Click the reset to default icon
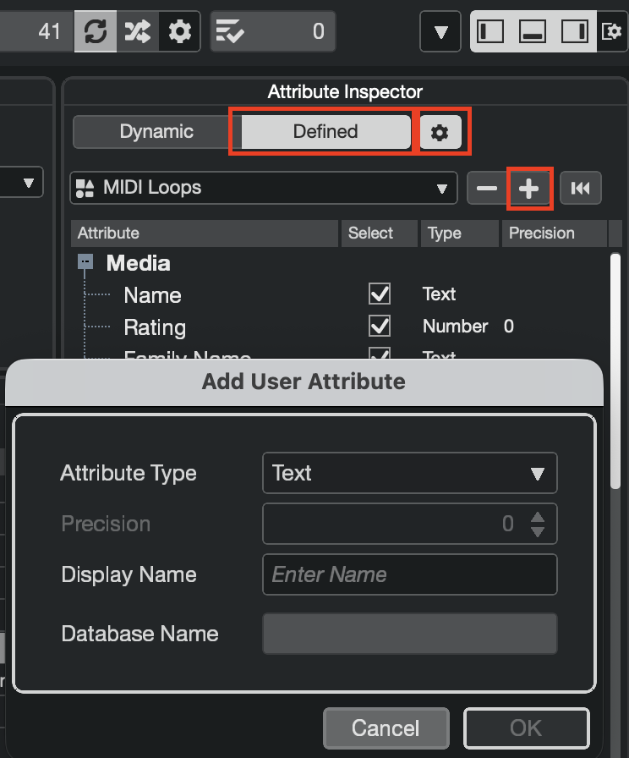The image size is (629, 758). 580,189
